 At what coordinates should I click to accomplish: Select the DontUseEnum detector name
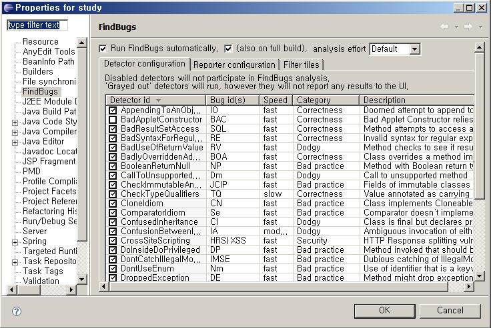point(147,269)
